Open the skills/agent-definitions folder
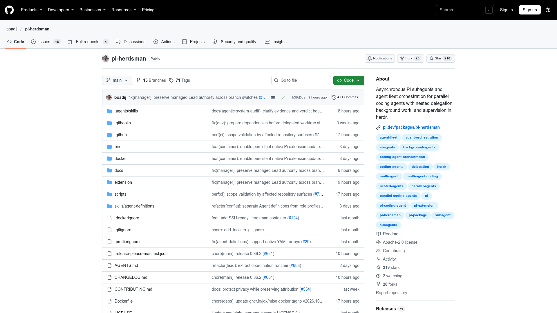Image resolution: width=557 pixels, height=313 pixels. (x=134, y=206)
